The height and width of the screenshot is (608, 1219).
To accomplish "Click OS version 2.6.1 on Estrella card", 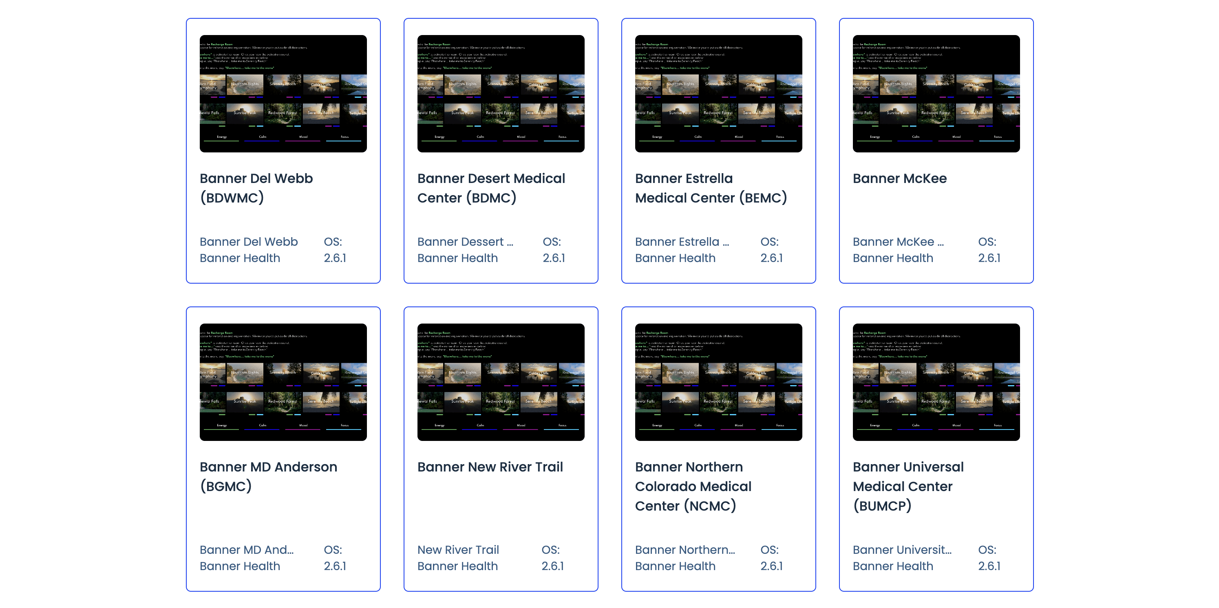I will (771, 258).
